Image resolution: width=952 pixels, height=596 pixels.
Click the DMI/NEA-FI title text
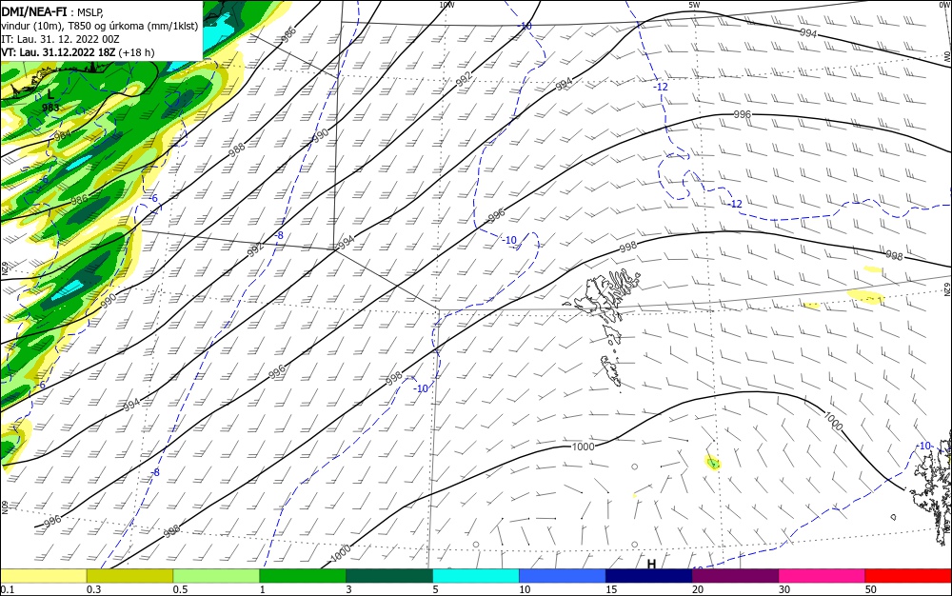point(34,11)
